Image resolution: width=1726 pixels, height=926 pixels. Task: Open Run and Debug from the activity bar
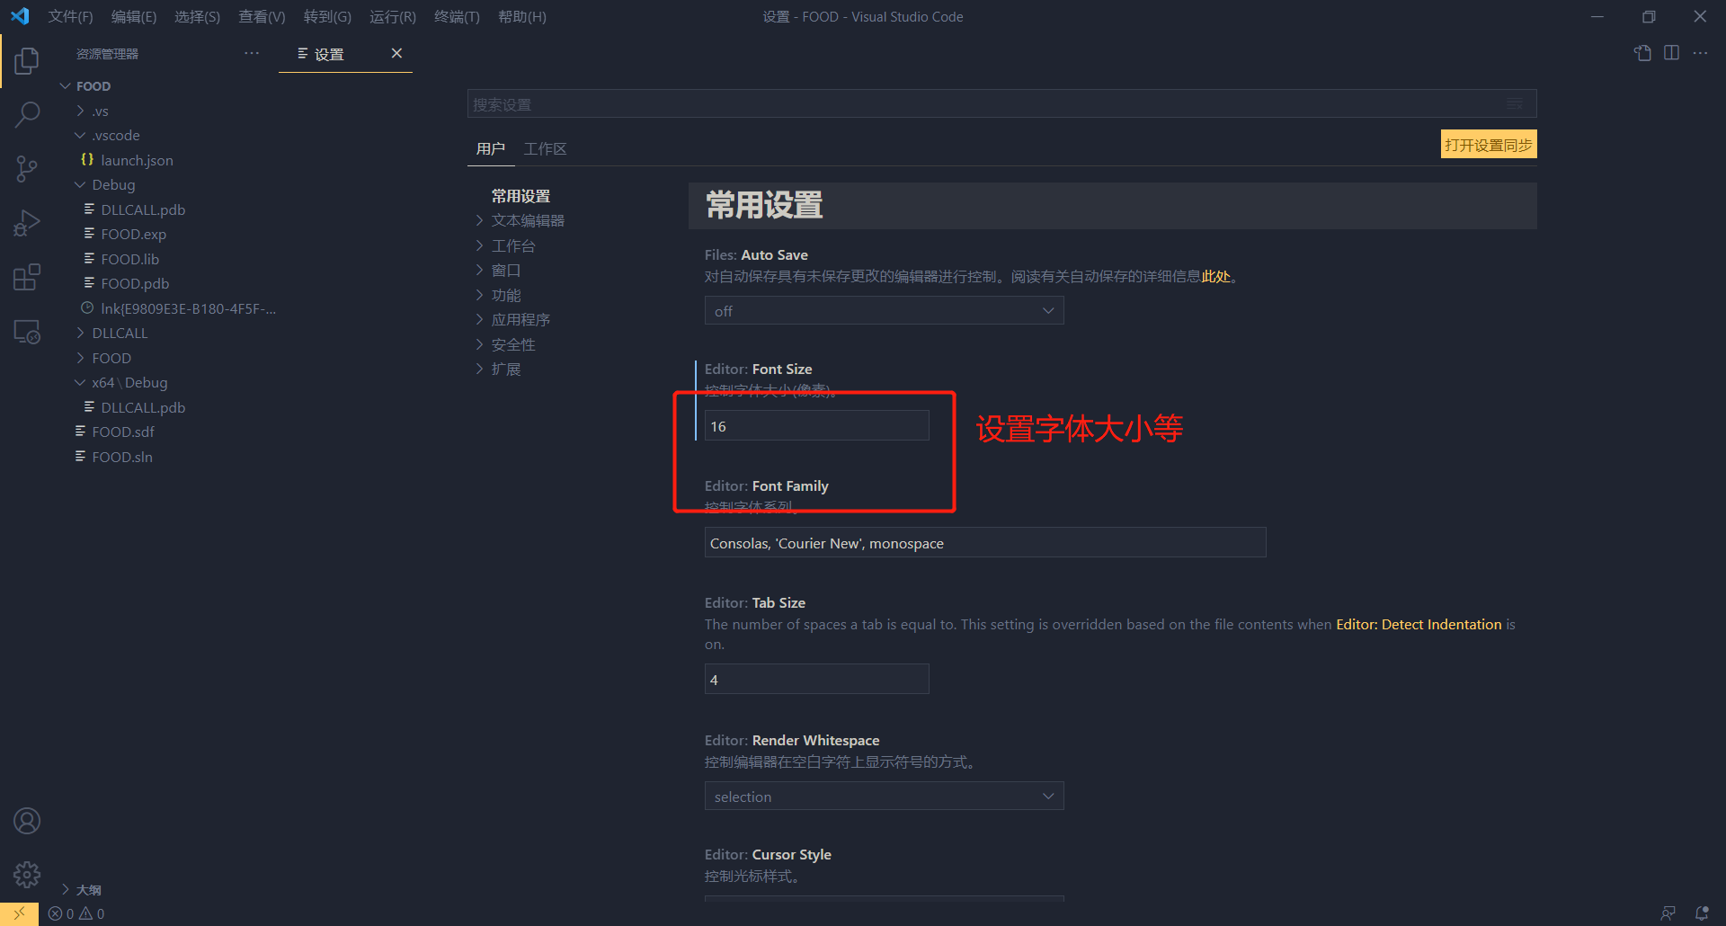click(26, 222)
